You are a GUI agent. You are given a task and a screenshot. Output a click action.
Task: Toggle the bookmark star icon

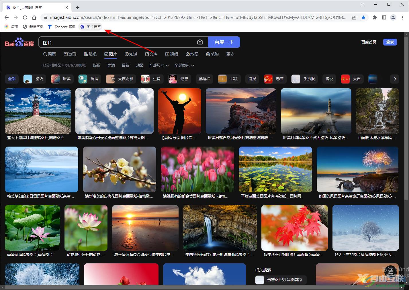point(363,17)
